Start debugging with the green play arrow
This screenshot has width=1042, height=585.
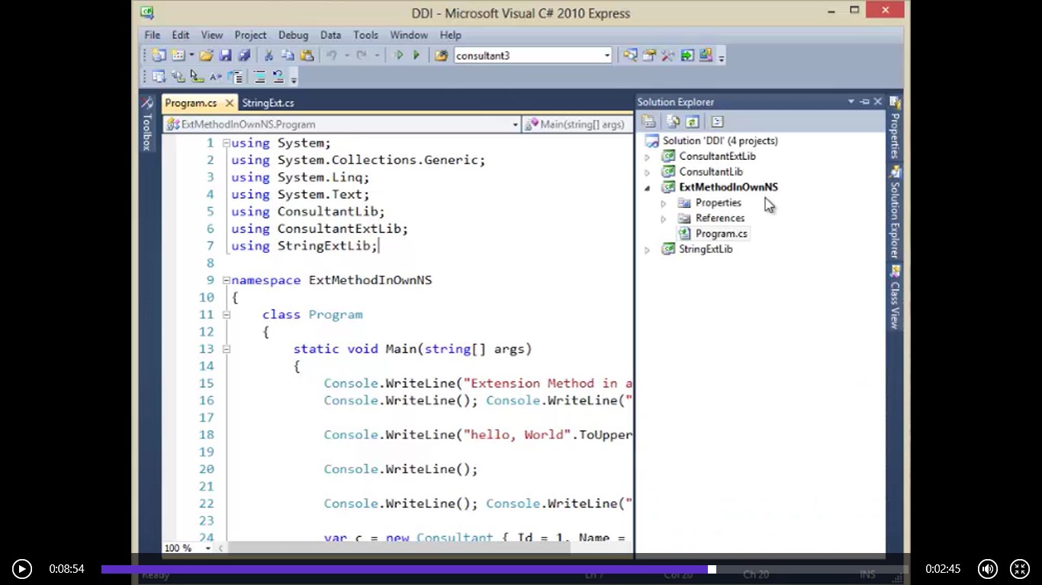pos(416,56)
